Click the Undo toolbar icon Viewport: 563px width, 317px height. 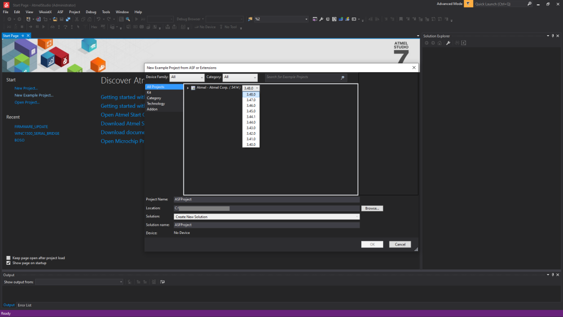(98, 19)
